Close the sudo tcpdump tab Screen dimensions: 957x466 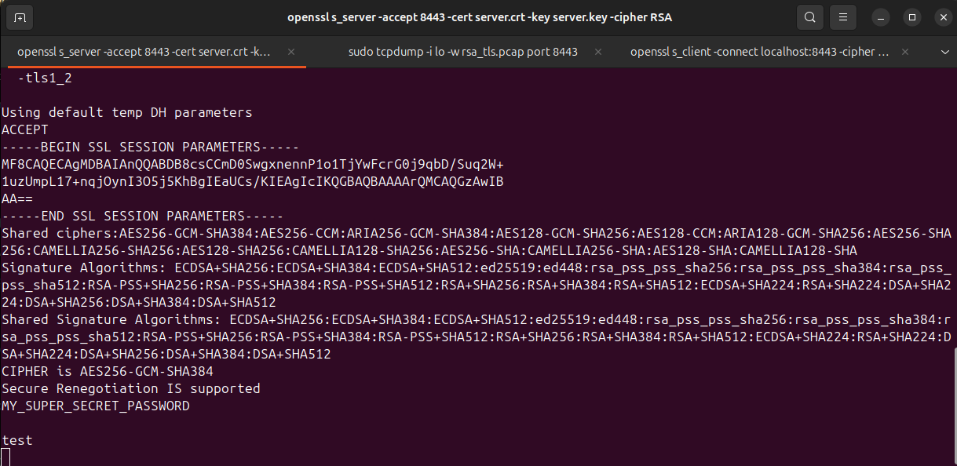(x=598, y=52)
